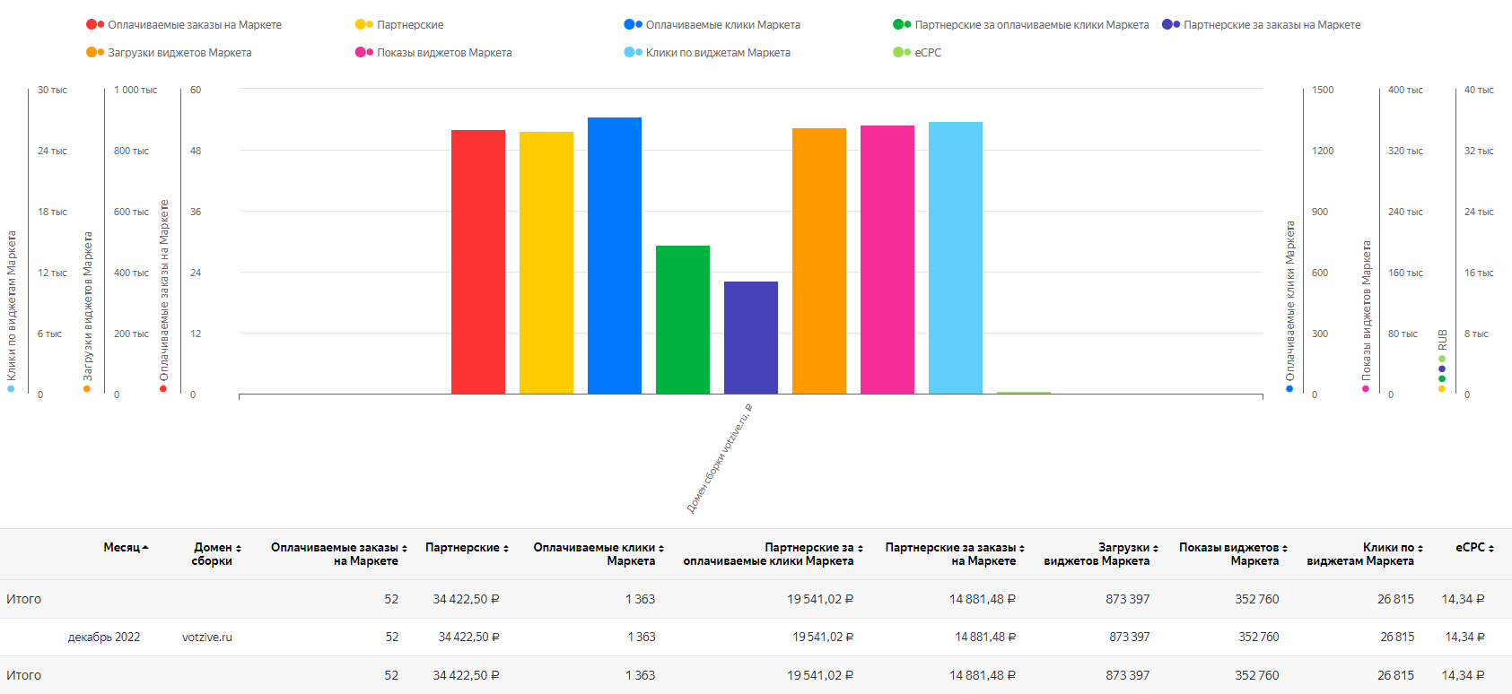Toggle the "Партнерские" legend item
1512x694 pixels.
click(409, 25)
